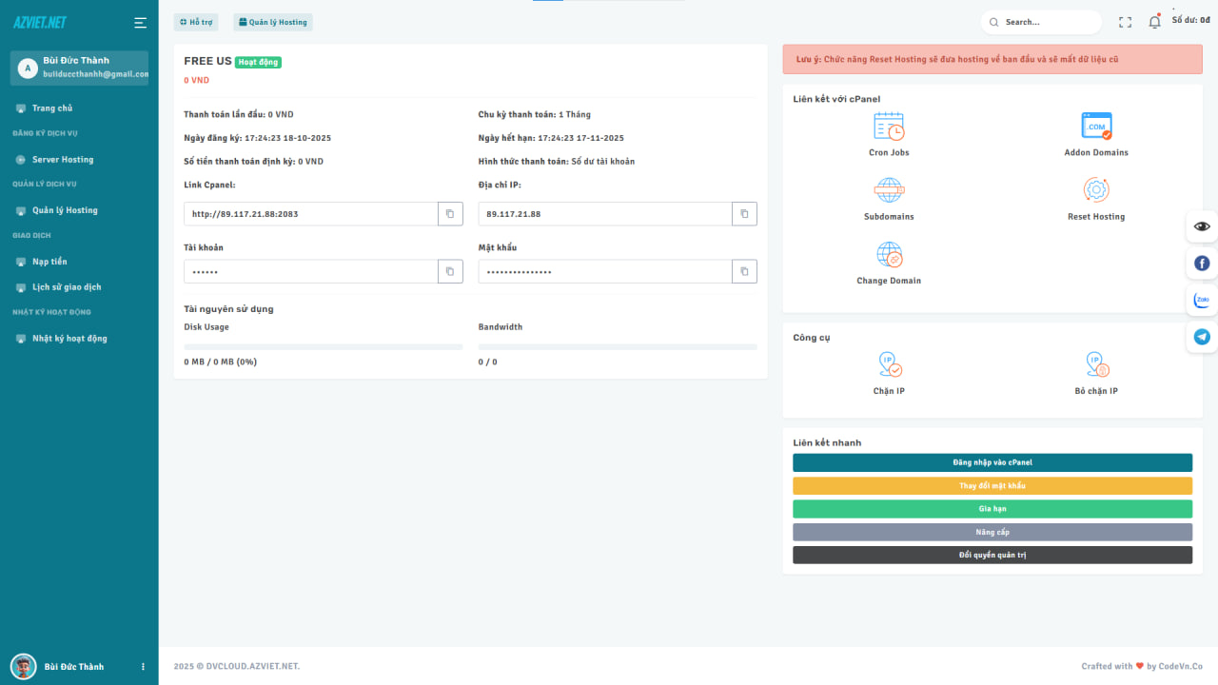The width and height of the screenshot is (1218, 685).
Task: Click the Bỏ chặn IP icon
Action: pos(1096,364)
